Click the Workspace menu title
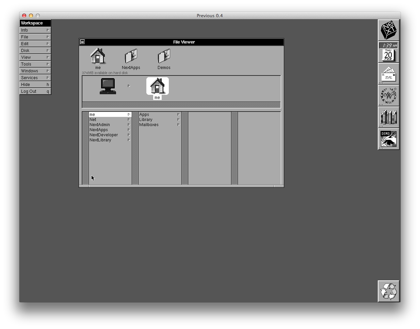Viewport: 420px width, 329px height. (35, 23)
